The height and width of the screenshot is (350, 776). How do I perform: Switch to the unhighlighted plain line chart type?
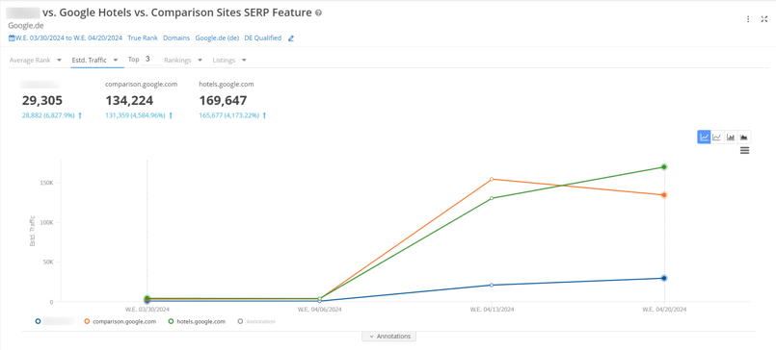coord(717,137)
